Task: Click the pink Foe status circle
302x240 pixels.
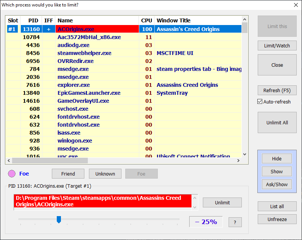Action: (12, 174)
